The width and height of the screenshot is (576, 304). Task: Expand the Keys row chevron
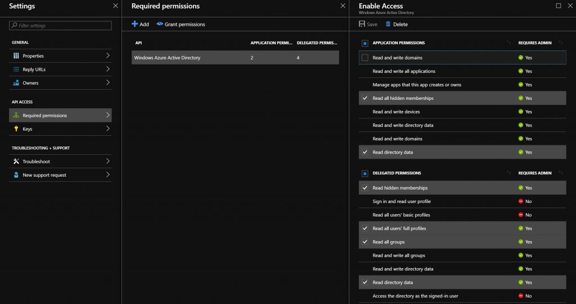tap(107, 128)
